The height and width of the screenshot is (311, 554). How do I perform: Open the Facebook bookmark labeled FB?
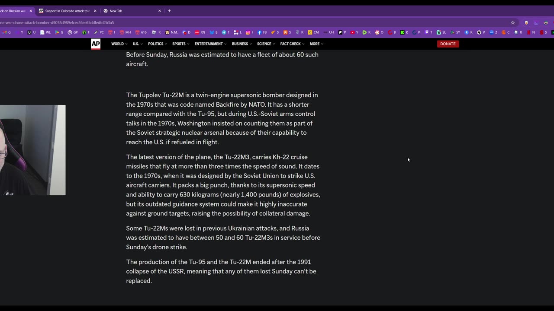click(262, 32)
